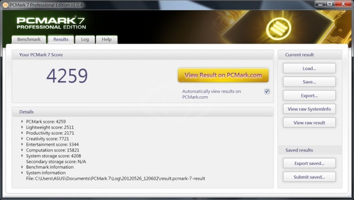Select the Secondary storage score line
Screen dimensions: 354x200
tap(56, 162)
